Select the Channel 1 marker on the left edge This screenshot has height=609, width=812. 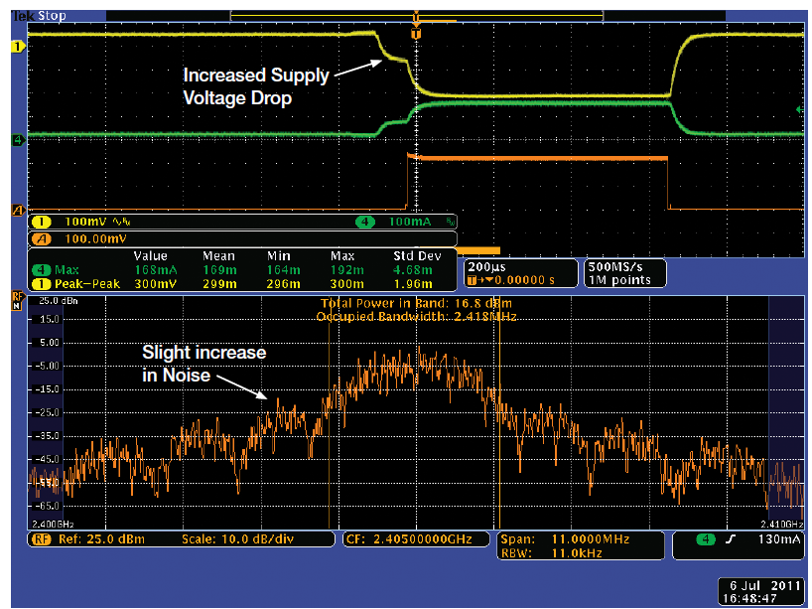tap(15, 47)
